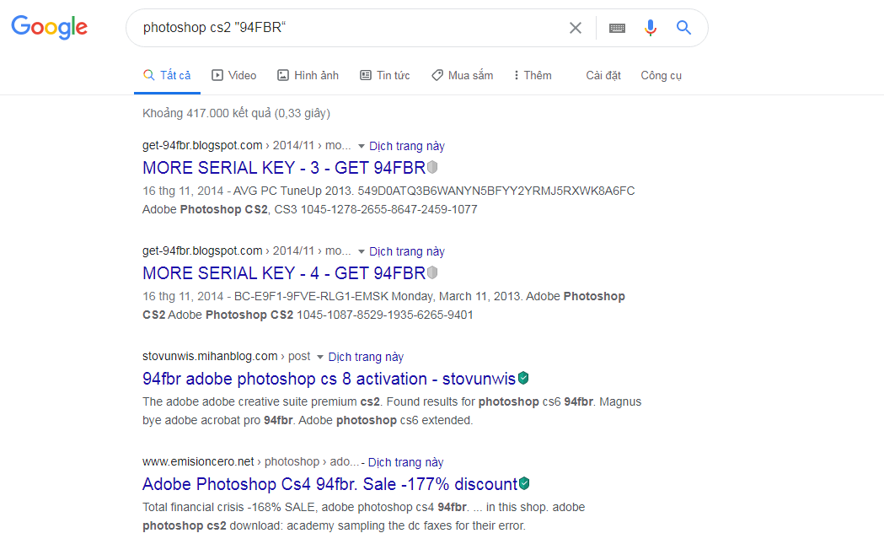Click Công cụ tools button
The width and height of the screenshot is (884, 544).
(661, 75)
